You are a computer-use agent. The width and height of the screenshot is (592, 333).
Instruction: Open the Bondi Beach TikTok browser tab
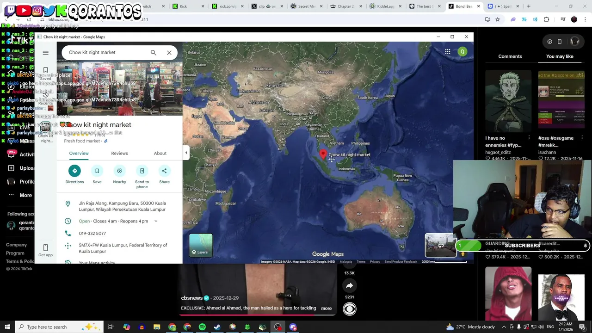click(464, 6)
